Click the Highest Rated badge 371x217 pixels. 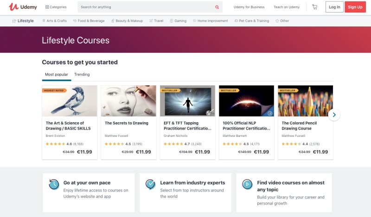tap(54, 90)
